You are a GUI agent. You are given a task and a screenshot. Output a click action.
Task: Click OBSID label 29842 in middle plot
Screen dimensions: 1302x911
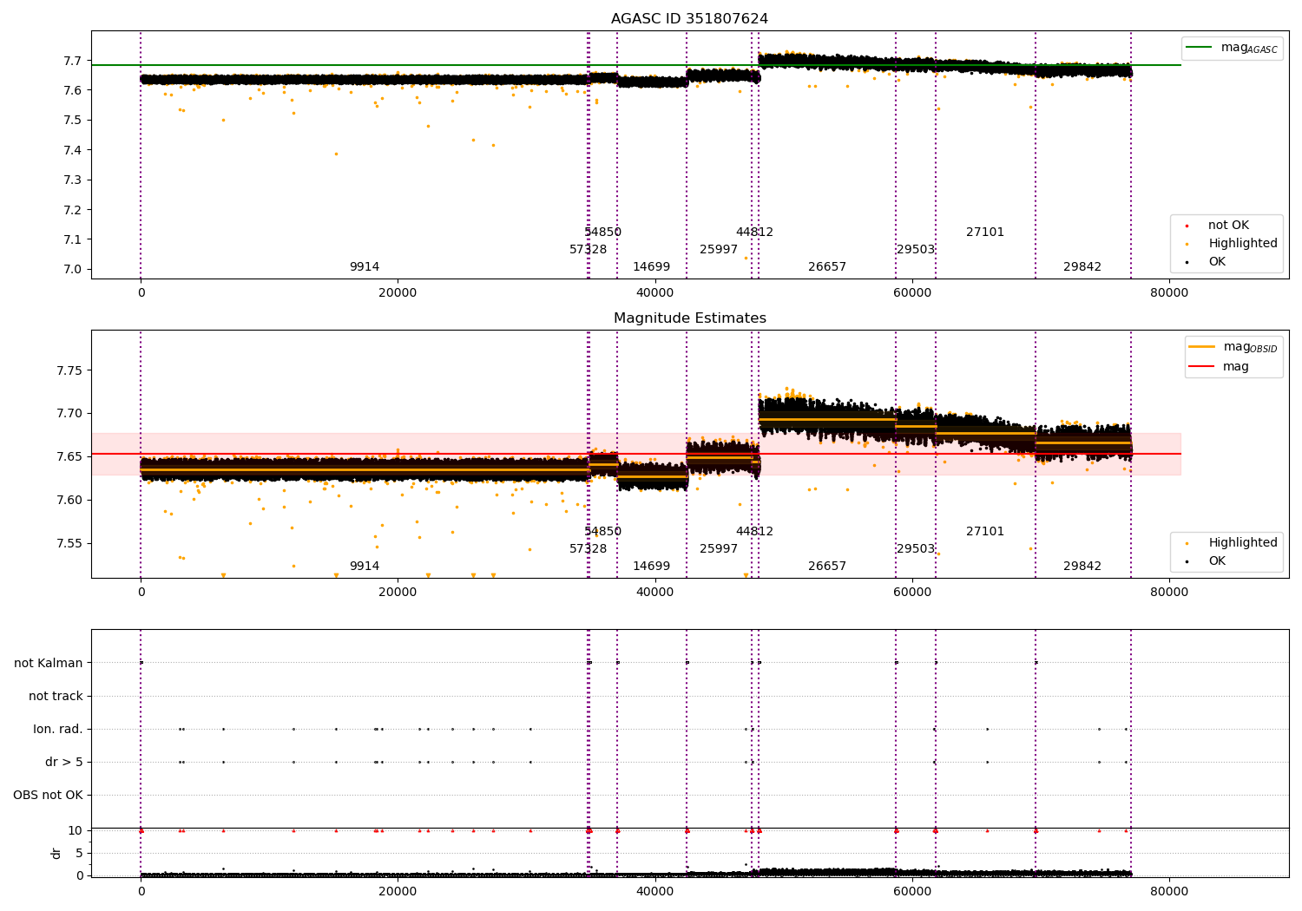[x=1082, y=567]
